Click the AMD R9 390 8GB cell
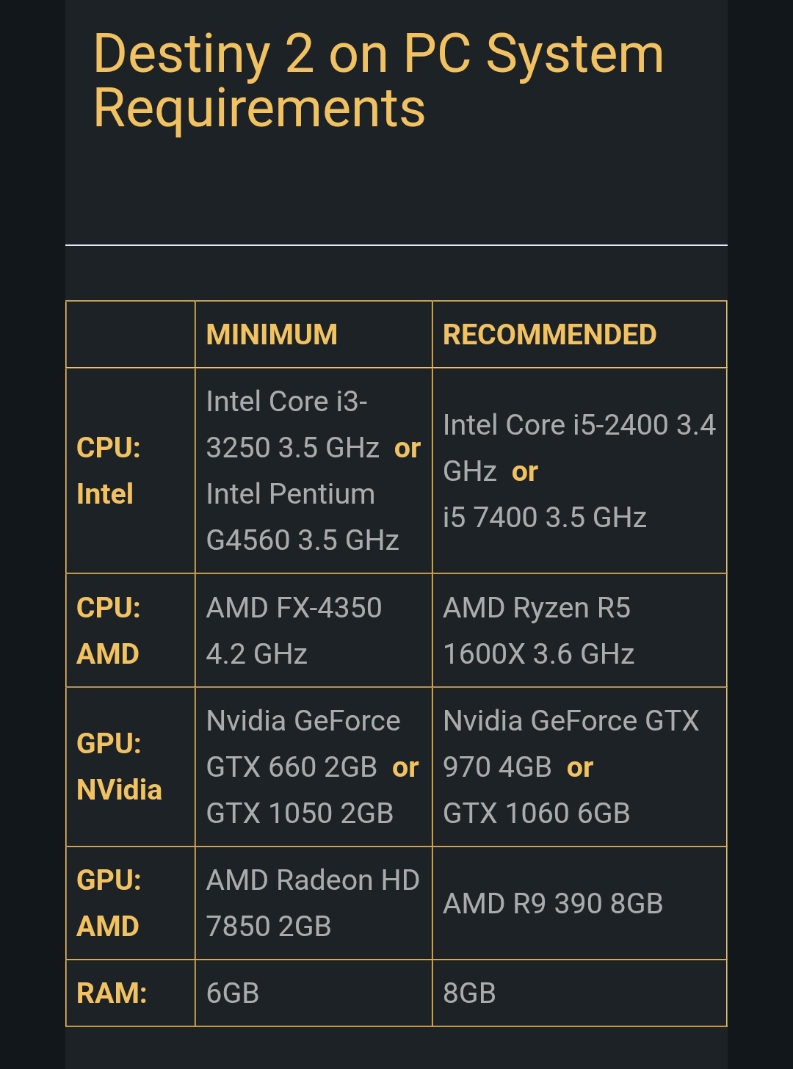 553,904
